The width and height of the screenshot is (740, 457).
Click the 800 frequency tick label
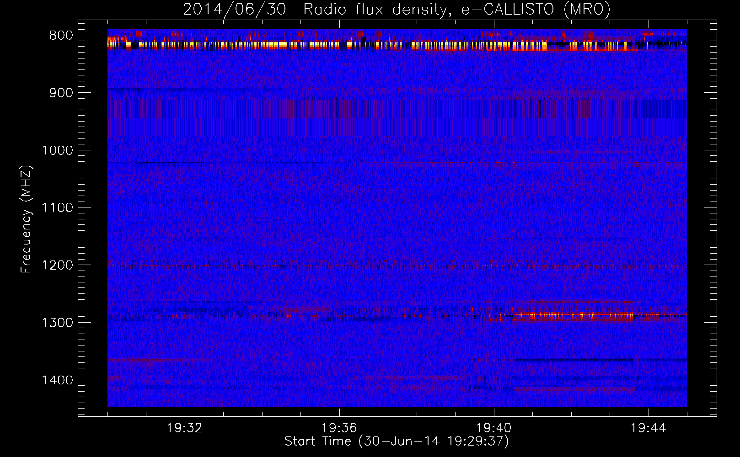[x=61, y=36]
